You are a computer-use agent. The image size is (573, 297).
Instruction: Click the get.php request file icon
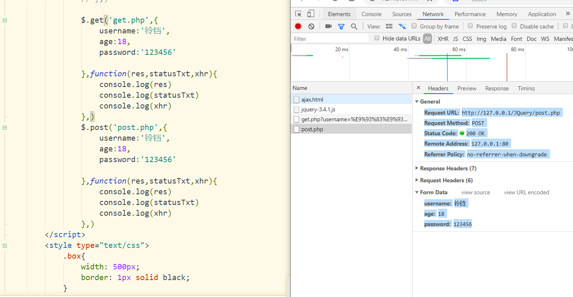point(296,119)
